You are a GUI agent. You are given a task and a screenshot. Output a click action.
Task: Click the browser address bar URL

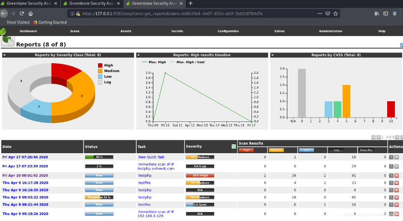pos(173,14)
